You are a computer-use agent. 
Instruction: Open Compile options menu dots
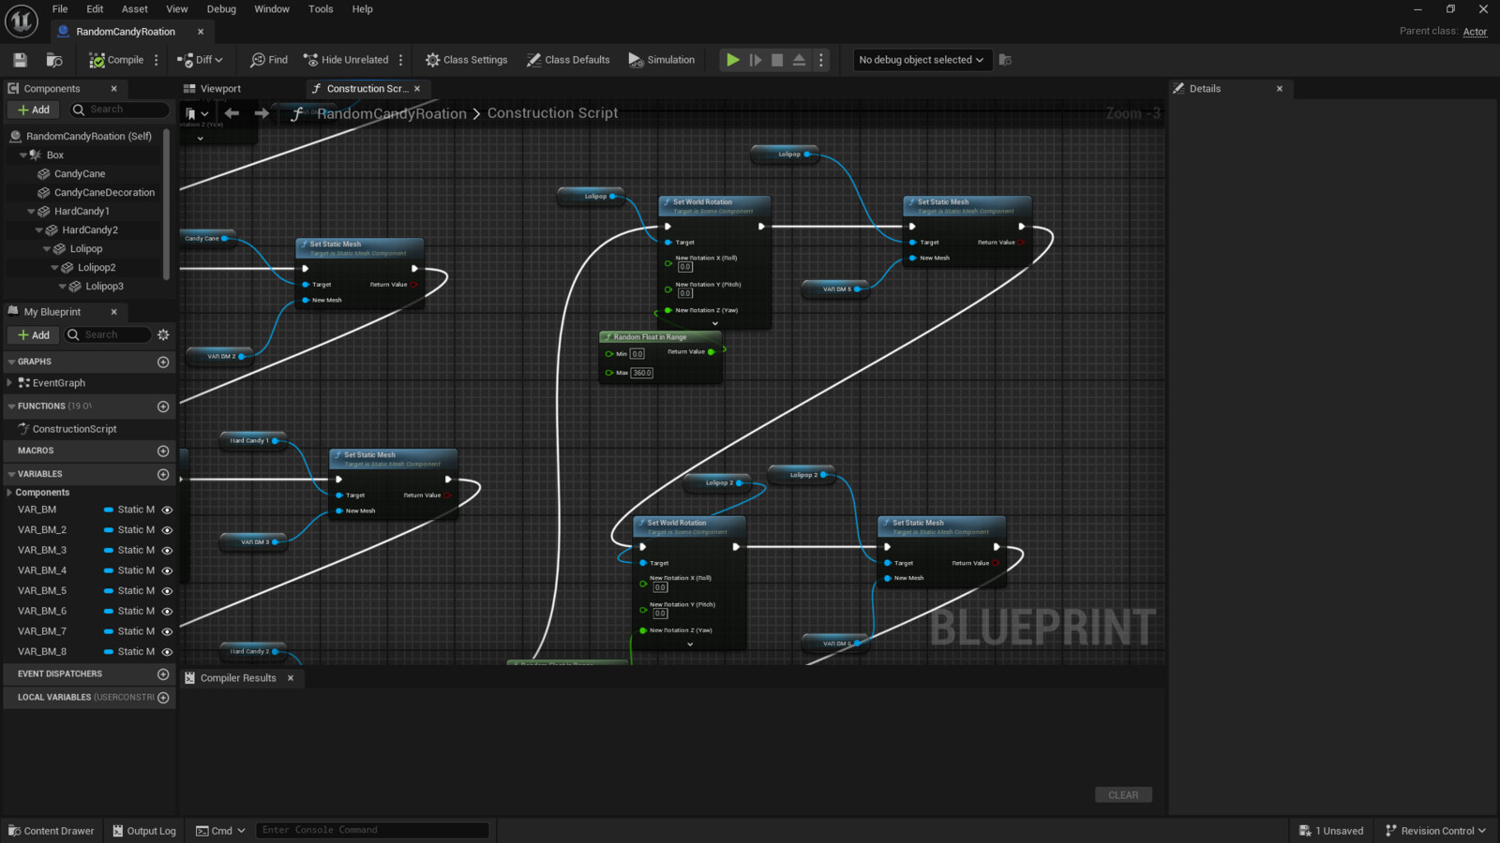[x=157, y=60]
